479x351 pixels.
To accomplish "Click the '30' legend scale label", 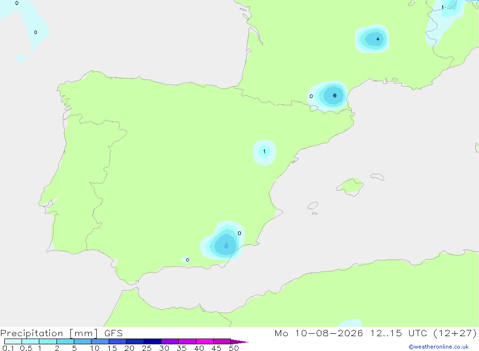I will [x=164, y=348].
